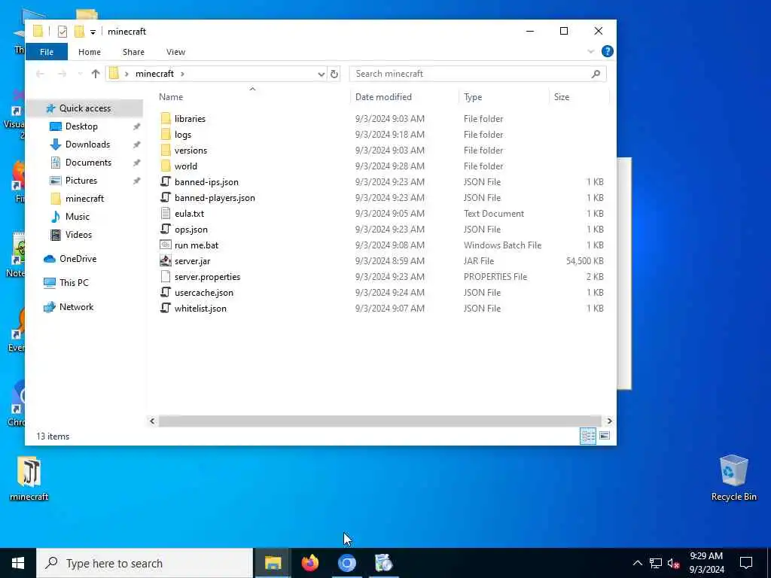Open the notification action center
The width and height of the screenshot is (771, 578).
pyautogui.click(x=746, y=563)
